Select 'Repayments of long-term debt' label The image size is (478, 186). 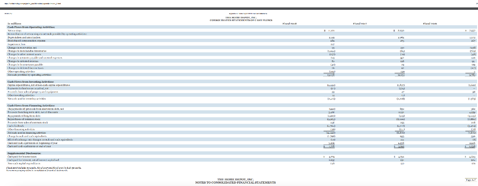[24, 116]
